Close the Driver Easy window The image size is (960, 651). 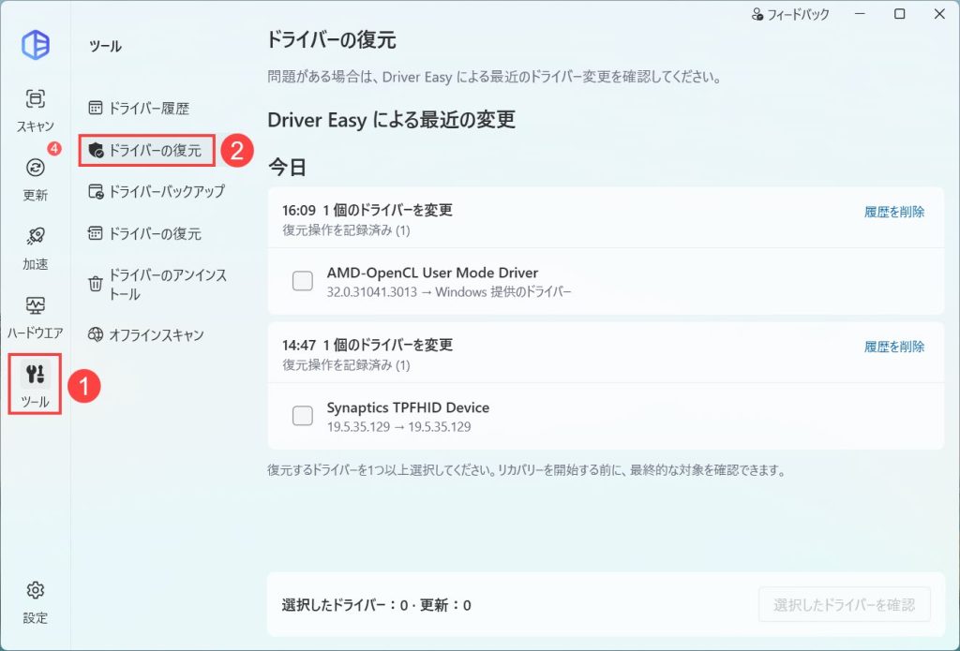click(x=939, y=13)
